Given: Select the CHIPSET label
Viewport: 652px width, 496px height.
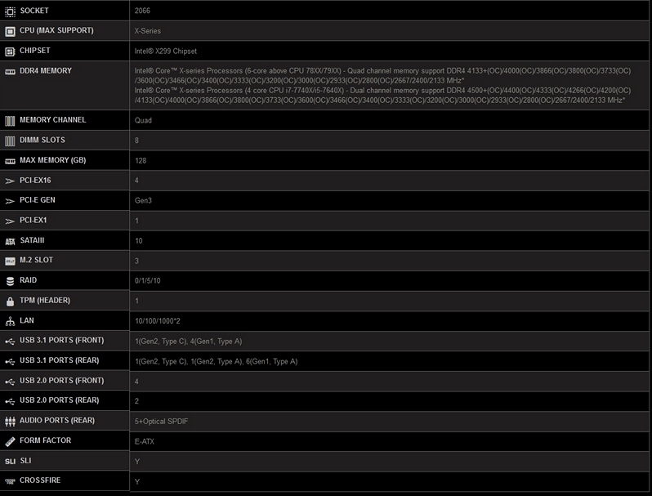Looking at the screenshot, I should (x=35, y=51).
